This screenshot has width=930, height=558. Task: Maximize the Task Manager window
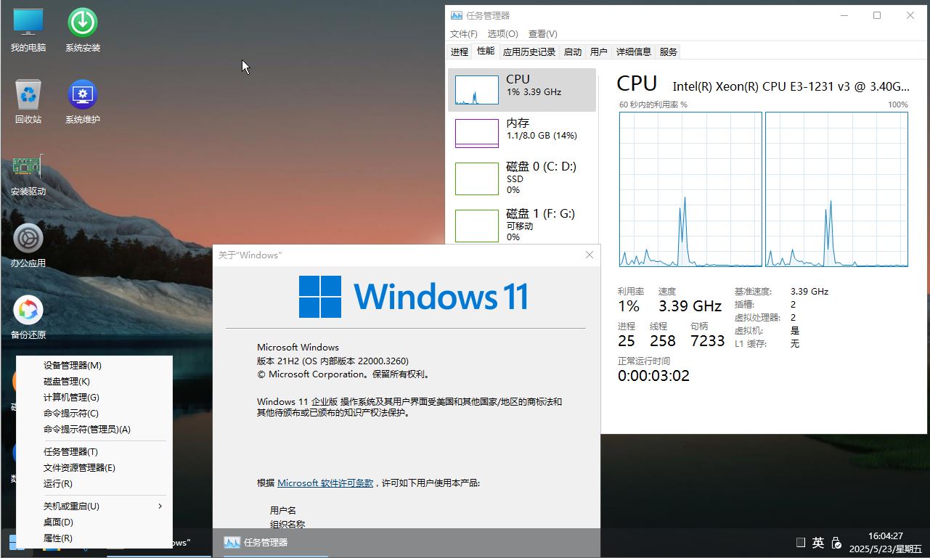pyautogui.click(x=877, y=15)
